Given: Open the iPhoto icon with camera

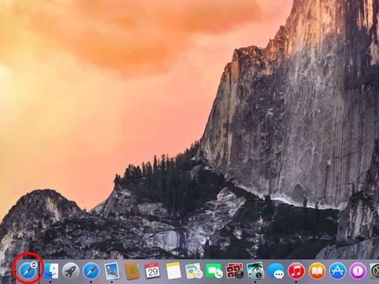Looking at the screenshot, I should point(255,271).
